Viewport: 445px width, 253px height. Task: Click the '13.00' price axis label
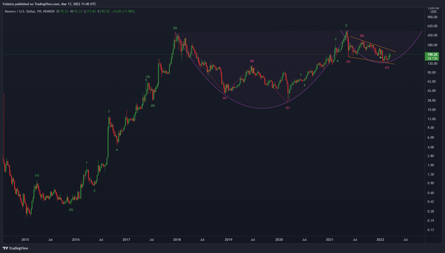tap(432, 119)
